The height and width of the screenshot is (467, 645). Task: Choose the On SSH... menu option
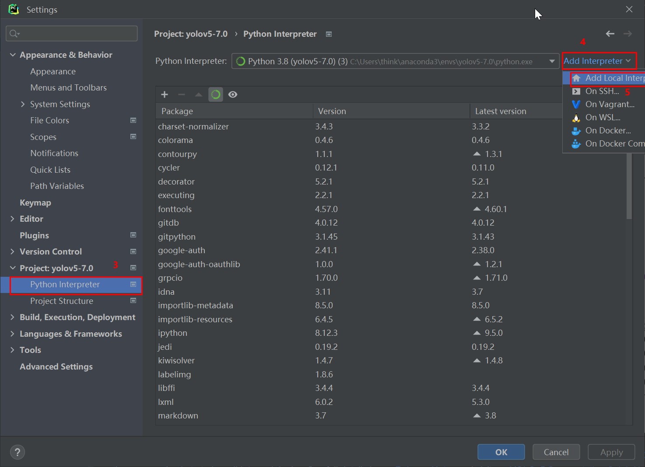(604, 91)
